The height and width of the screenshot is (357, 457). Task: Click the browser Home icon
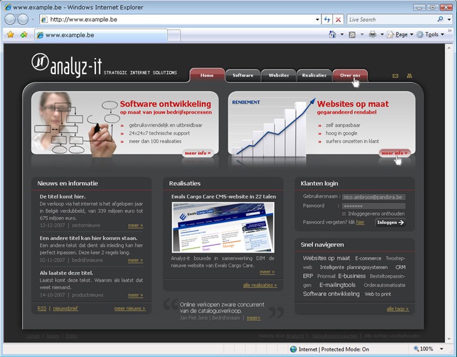click(333, 35)
